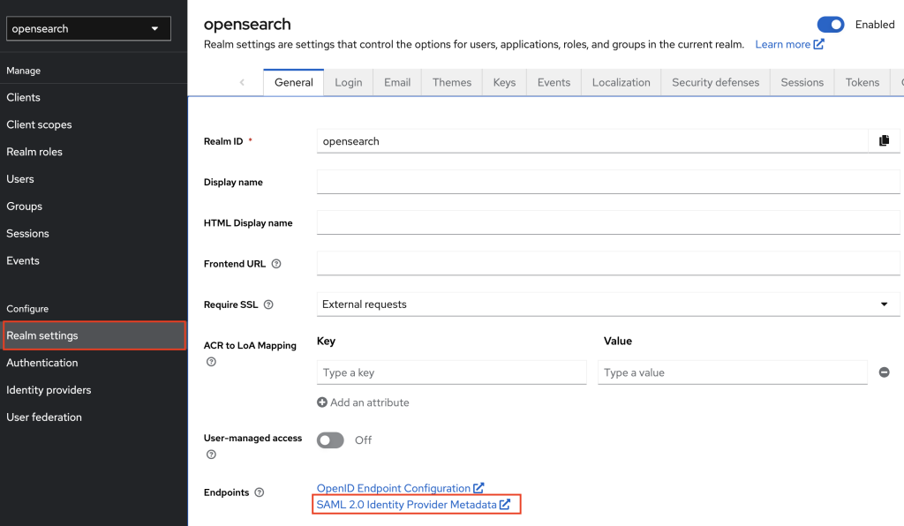Follow the Learn more link

click(789, 44)
